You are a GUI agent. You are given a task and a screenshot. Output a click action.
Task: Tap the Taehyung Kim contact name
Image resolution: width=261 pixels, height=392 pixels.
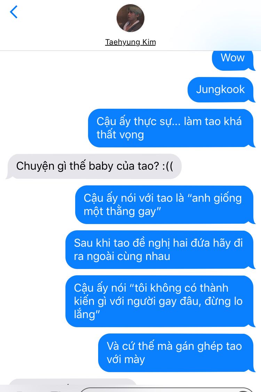pyautogui.click(x=130, y=42)
